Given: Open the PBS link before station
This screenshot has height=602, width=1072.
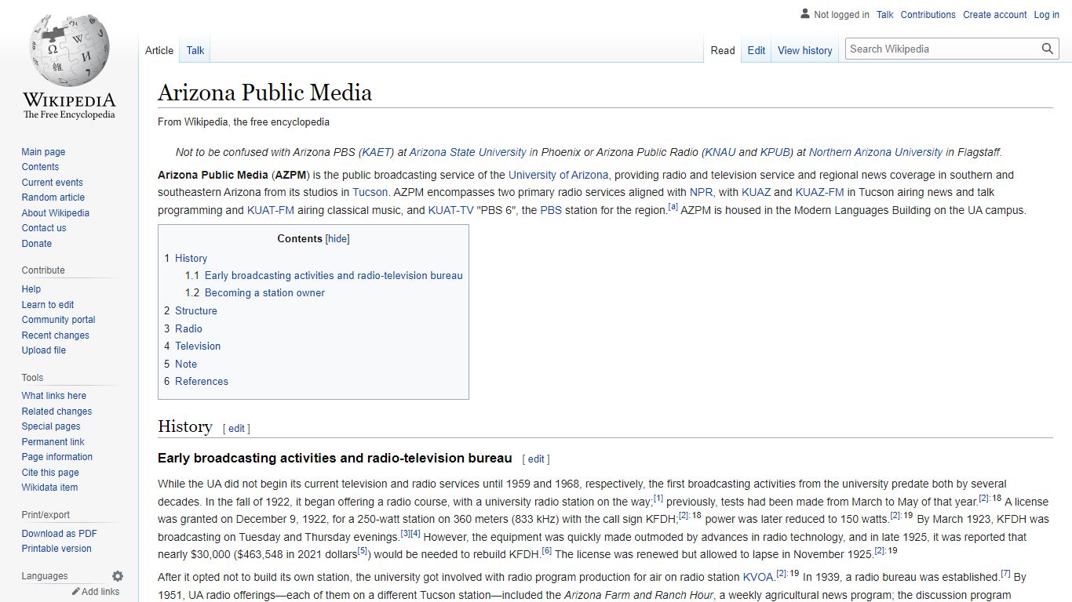Looking at the screenshot, I should click(x=551, y=210).
